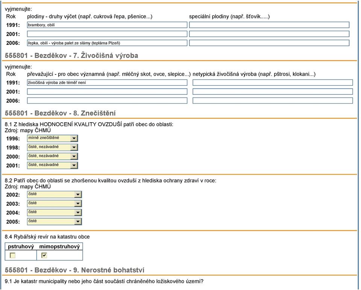Click the 2006 special crops (speciální plodiny) field

269,43
